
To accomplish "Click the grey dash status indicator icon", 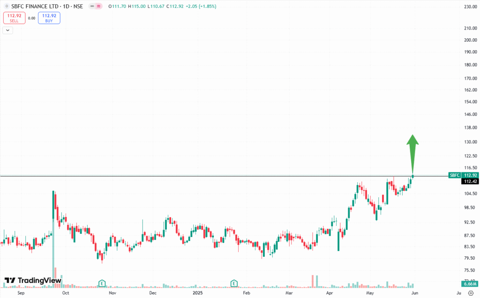I will [x=92, y=6].
